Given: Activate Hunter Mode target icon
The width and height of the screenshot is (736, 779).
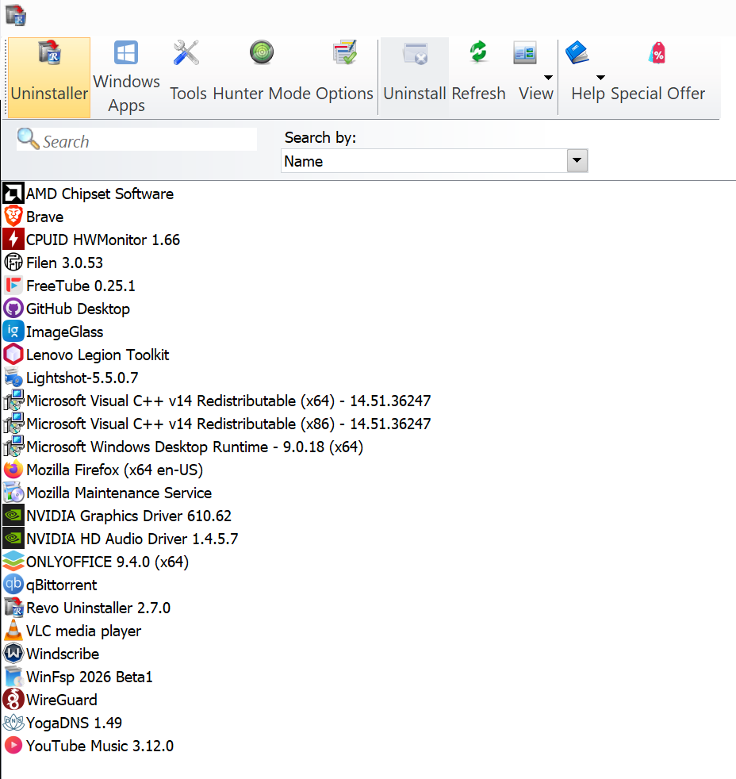Looking at the screenshot, I should pos(262,52).
